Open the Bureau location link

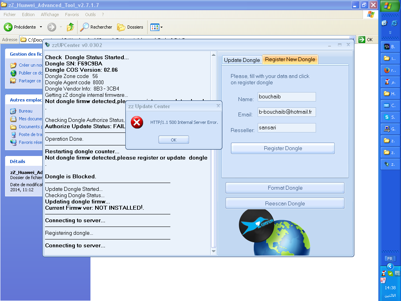coord(21,111)
